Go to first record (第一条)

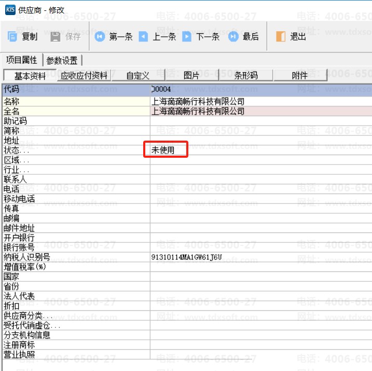coord(99,37)
